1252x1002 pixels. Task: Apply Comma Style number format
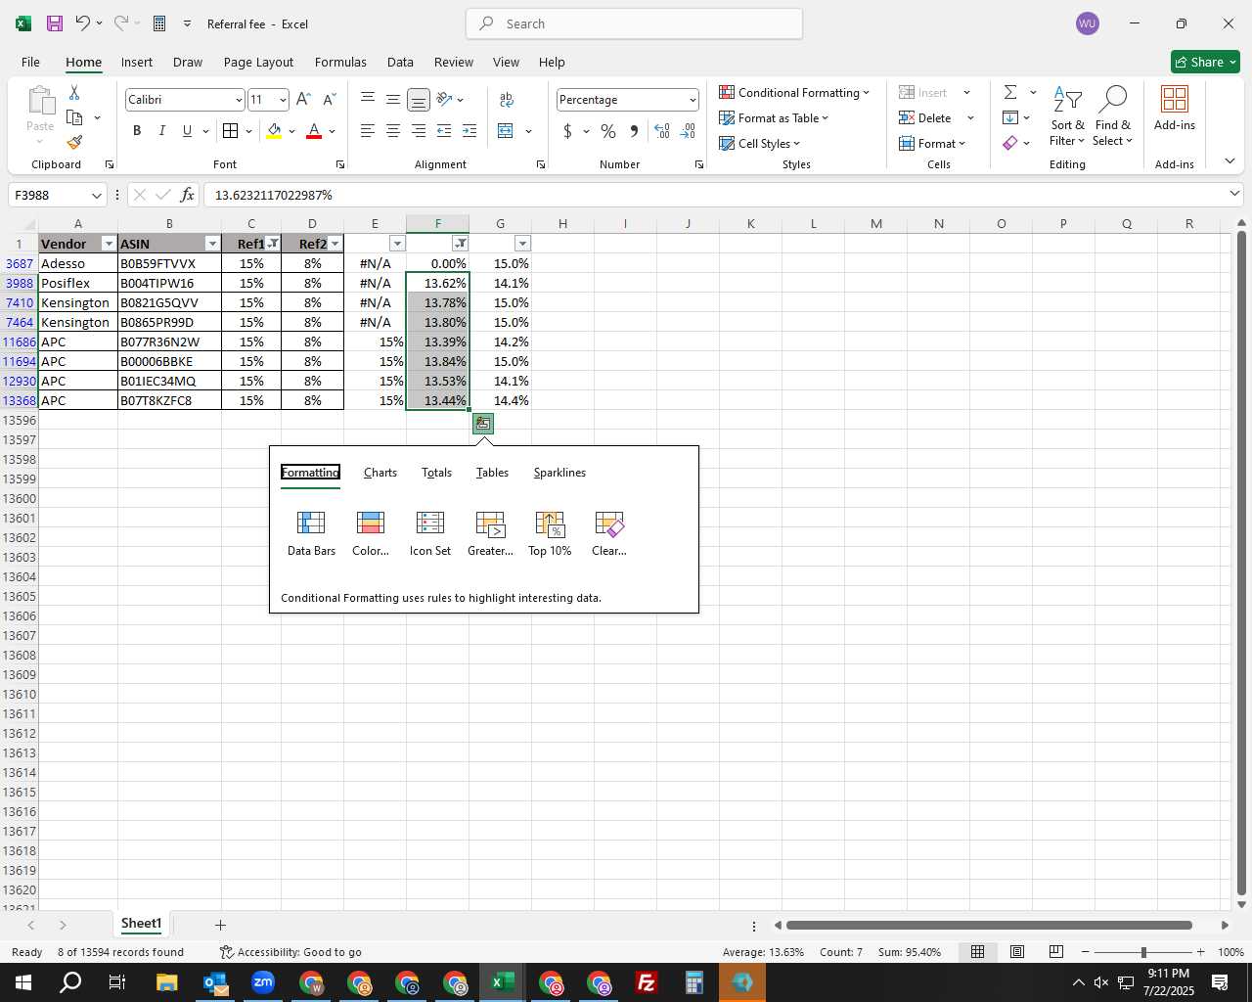(x=634, y=131)
